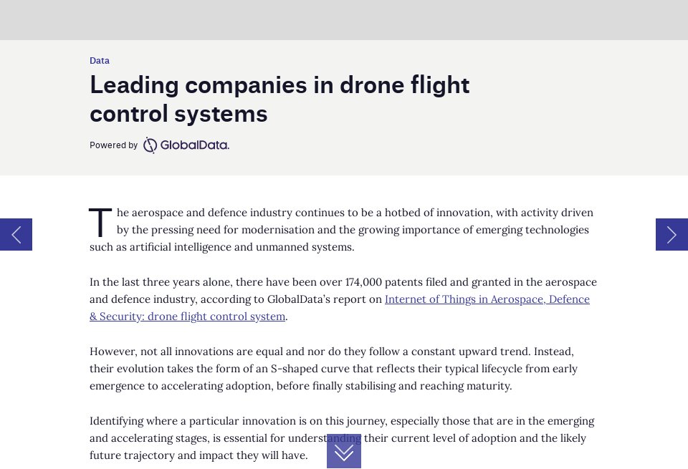Select the Data section heading tag
The image size is (688, 469).
coord(99,60)
